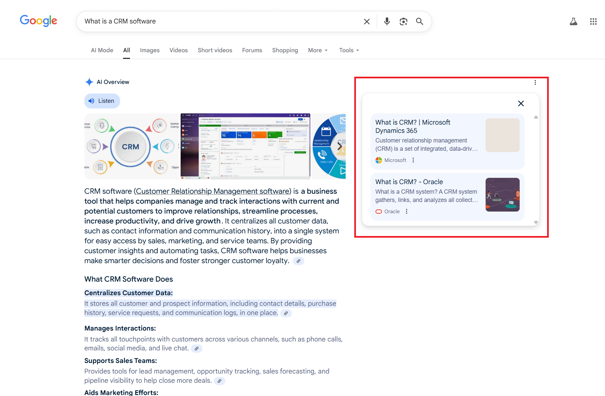Screen dimensions: 605x396
Task: Open the 'What is CRM? - Oracle' result
Action: (409, 182)
